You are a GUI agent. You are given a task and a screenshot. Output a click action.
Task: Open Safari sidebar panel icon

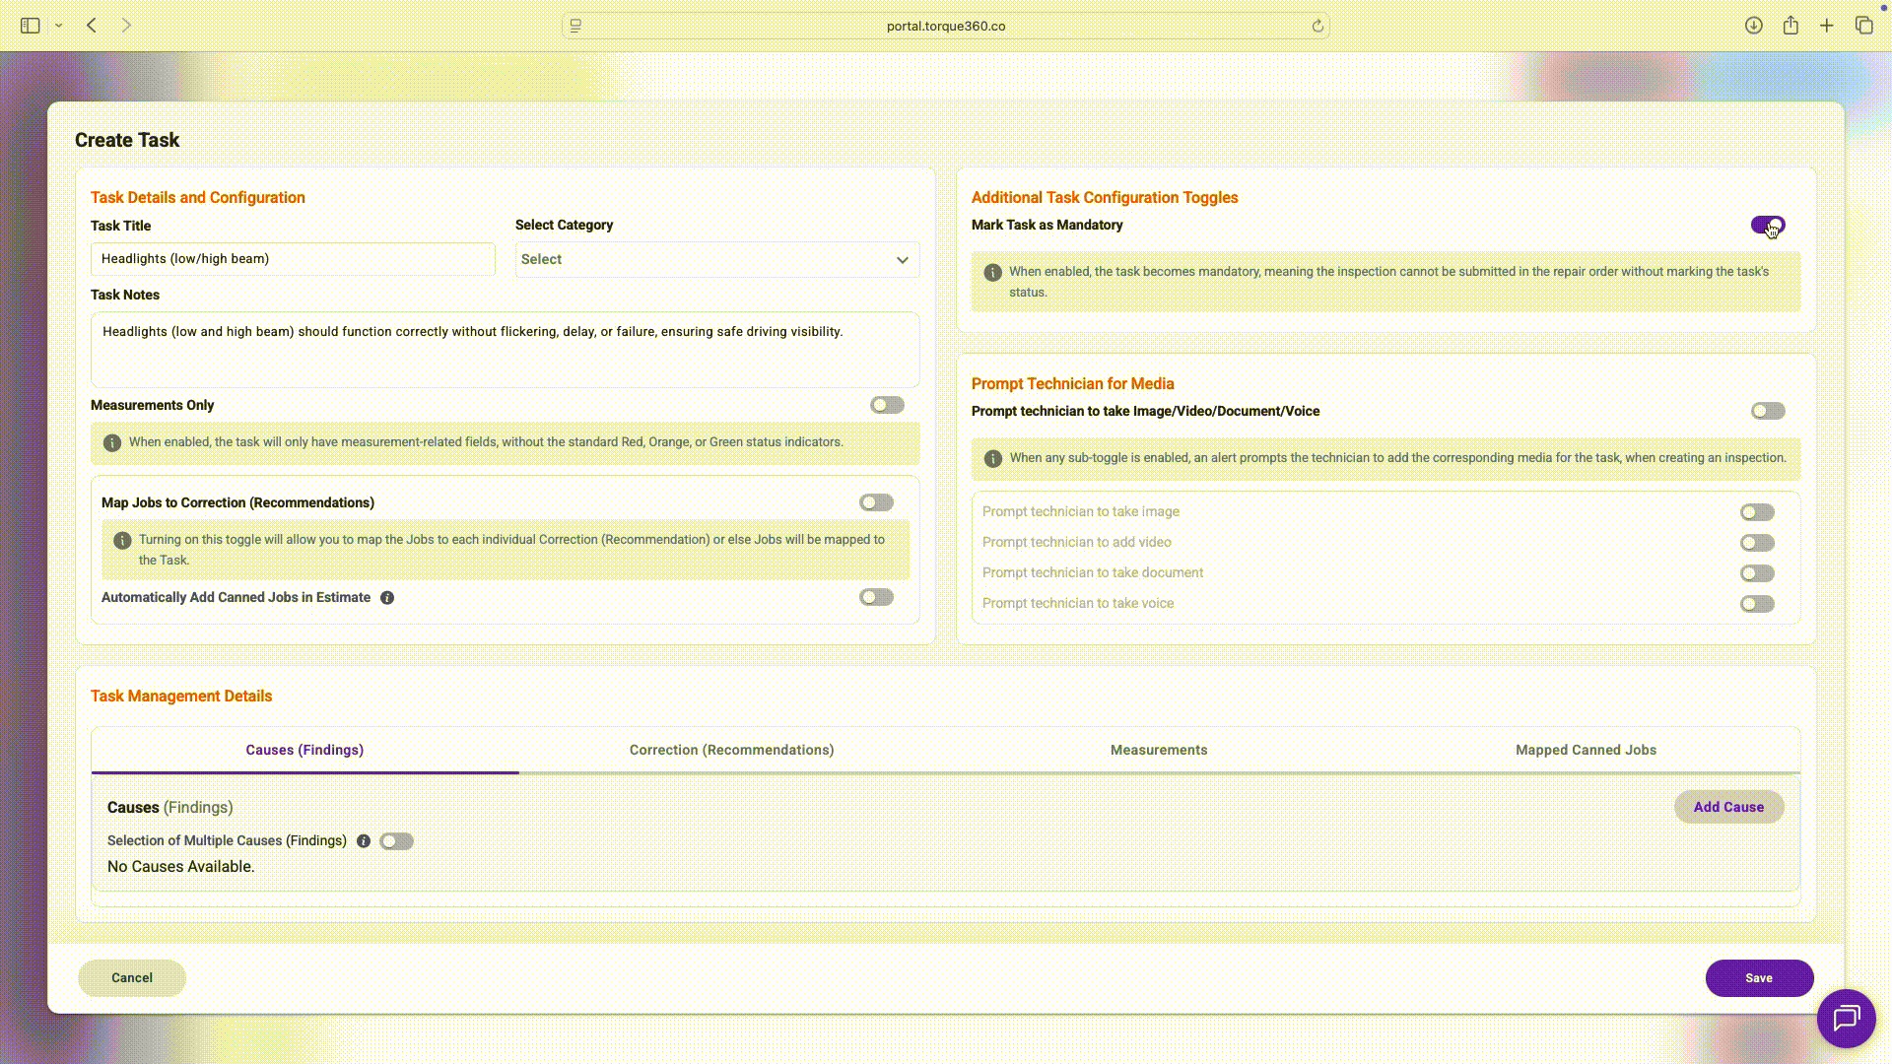coord(31,26)
